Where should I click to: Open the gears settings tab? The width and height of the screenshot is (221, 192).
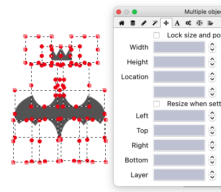coord(188,23)
